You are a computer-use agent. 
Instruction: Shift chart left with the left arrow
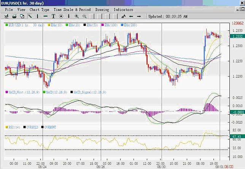click(x=131, y=16)
